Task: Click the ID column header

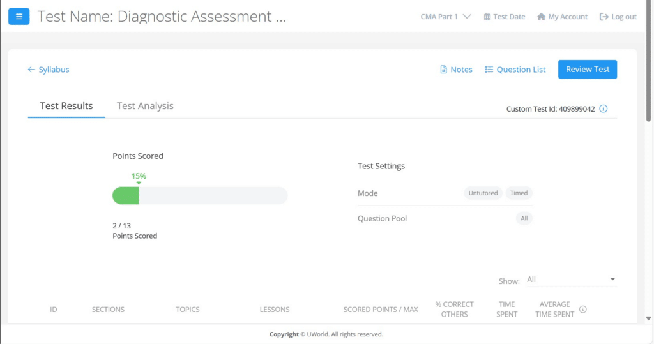Action: 54,310
